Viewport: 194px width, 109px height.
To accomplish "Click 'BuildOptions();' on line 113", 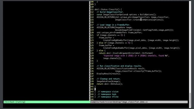I will click(x=148, y=15).
